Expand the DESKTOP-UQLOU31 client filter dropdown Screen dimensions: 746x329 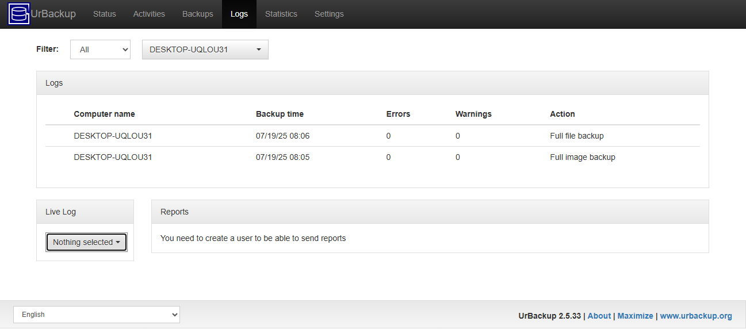point(205,49)
